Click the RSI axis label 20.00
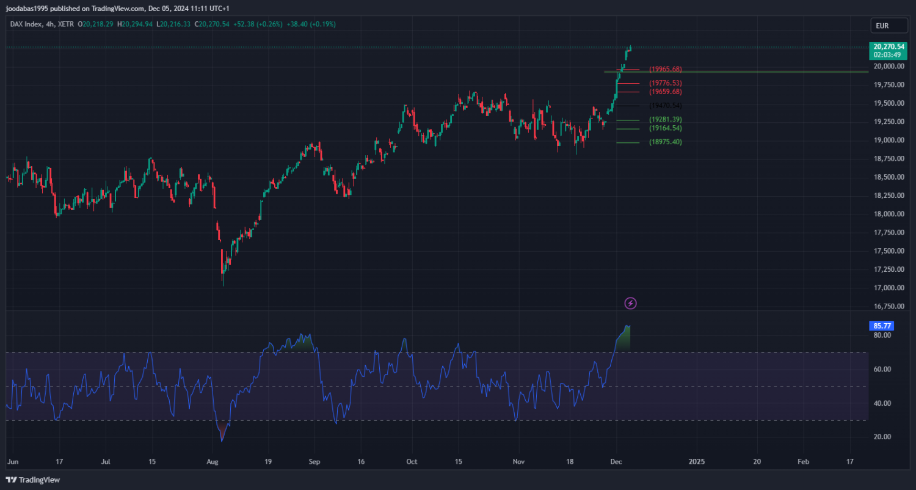This screenshot has height=490, width=916. pos(882,437)
